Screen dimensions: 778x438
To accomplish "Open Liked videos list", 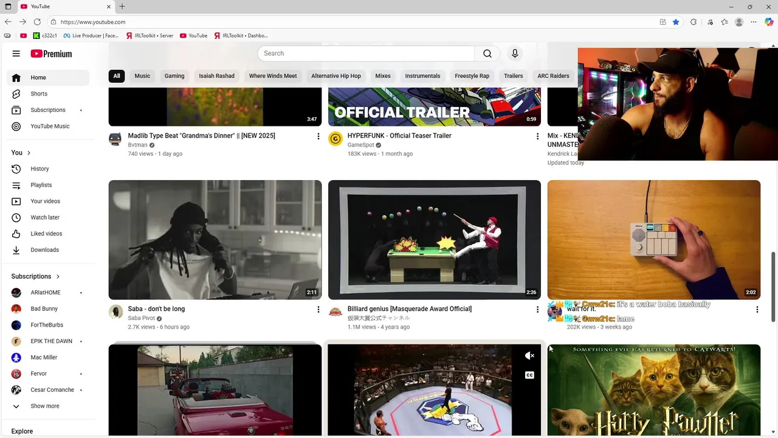I will 48,234.
